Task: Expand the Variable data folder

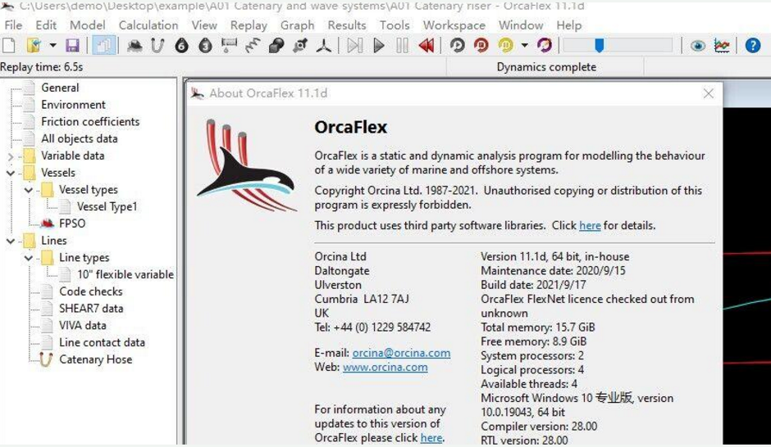Action: 11,157
